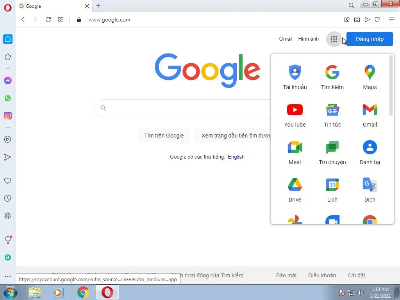The width and height of the screenshot is (400, 300).
Task: Click the apps panel scrollbar
Action: (x=391, y=86)
